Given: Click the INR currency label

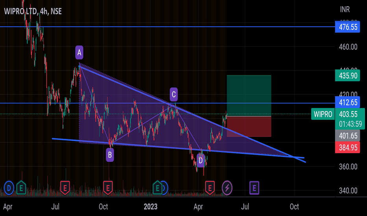Looking at the screenshot, I should (345, 9).
